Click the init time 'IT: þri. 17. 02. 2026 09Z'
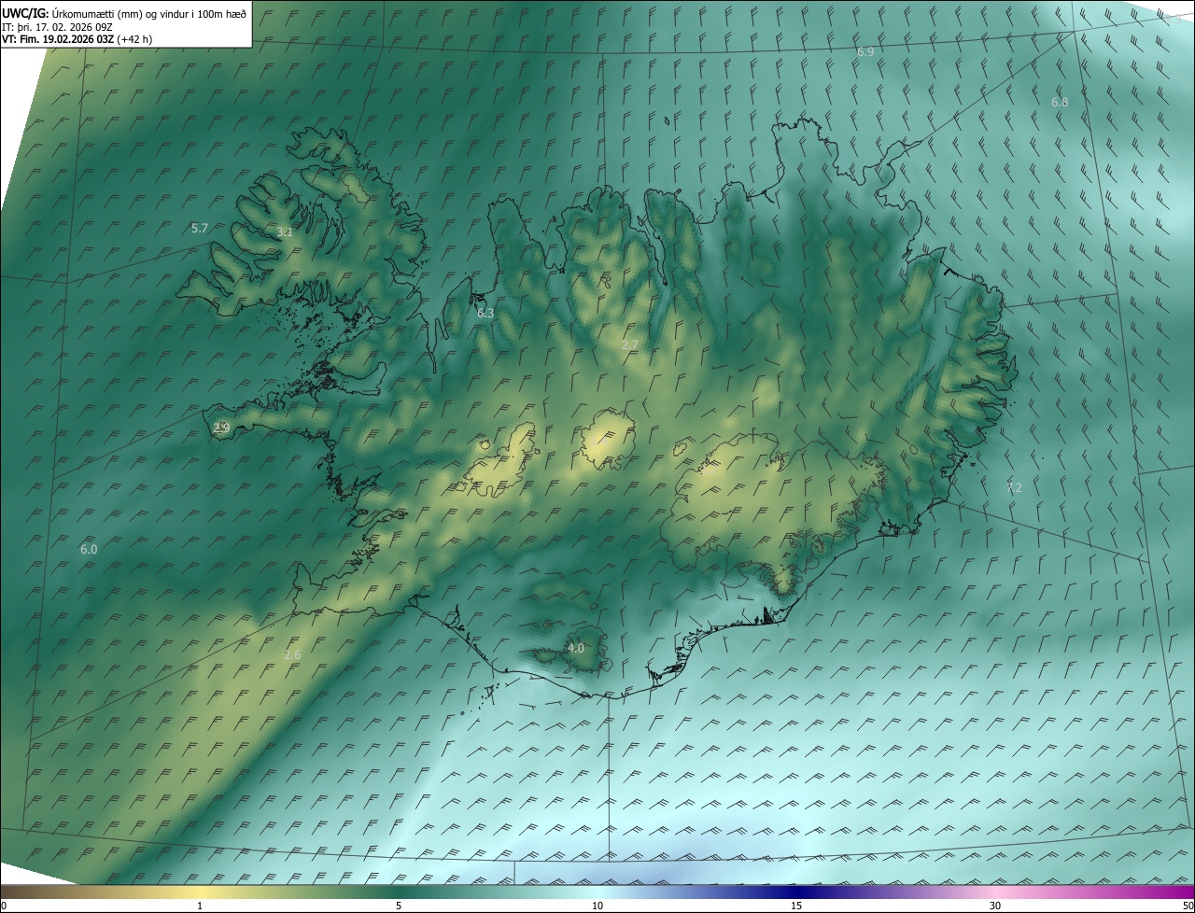 point(57,26)
